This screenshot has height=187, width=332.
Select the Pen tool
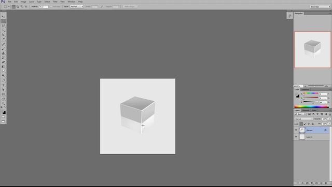click(3, 81)
